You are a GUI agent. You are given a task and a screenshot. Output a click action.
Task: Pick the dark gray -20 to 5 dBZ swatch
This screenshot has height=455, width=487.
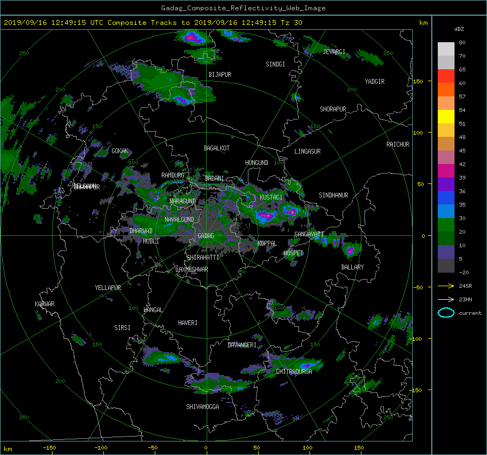(446, 266)
